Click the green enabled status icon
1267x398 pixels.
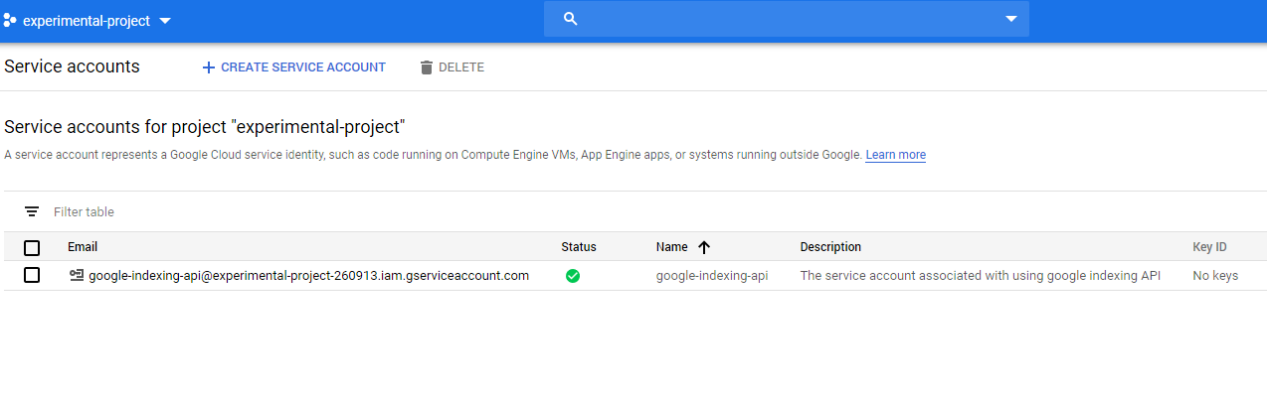tap(573, 276)
